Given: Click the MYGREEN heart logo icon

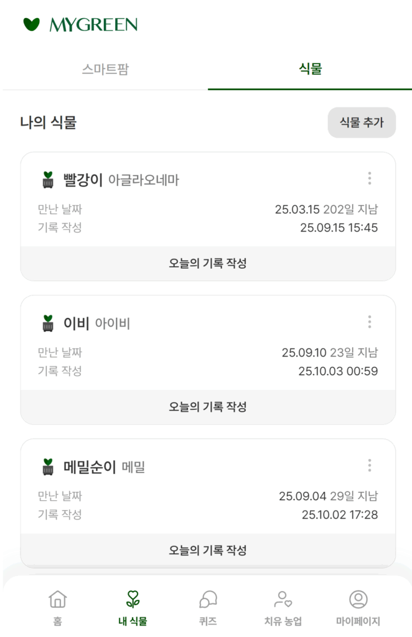Looking at the screenshot, I should coord(31,24).
